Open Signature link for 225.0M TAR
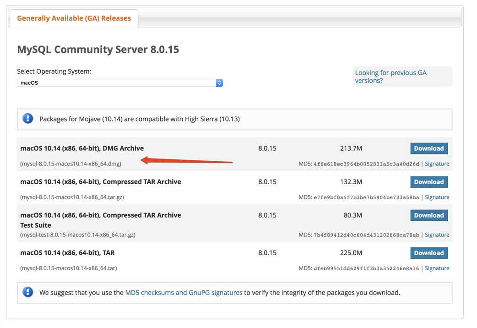The height and width of the screenshot is (328, 477). point(437,268)
